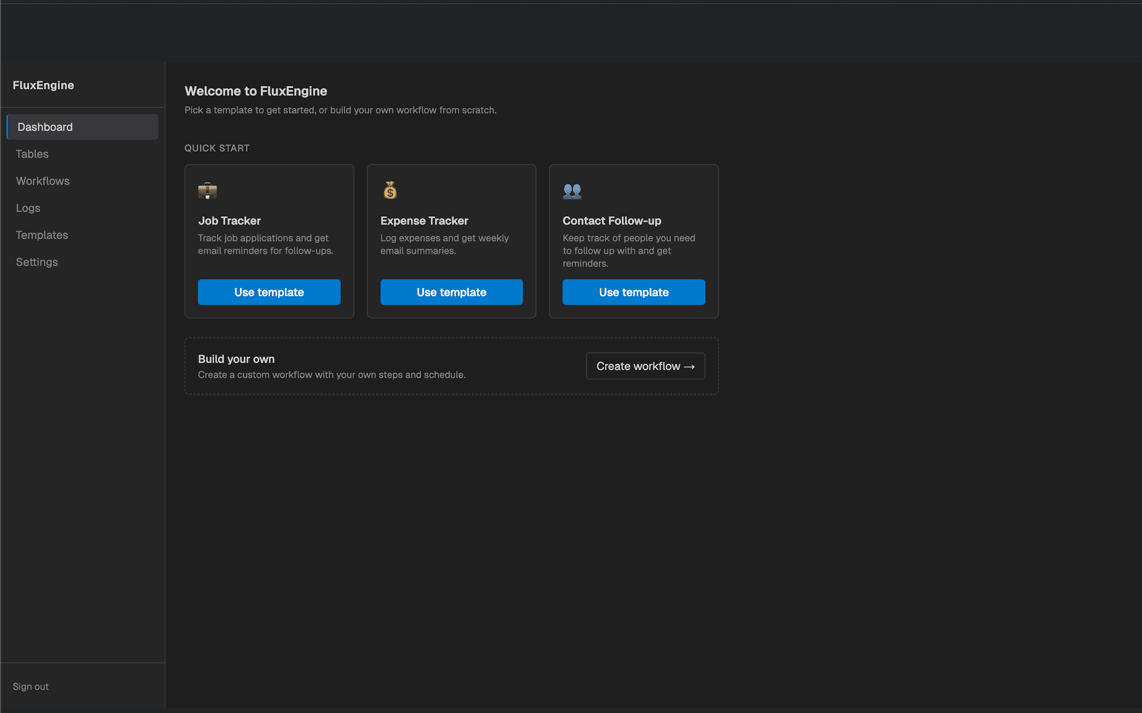Click the Contact Follow-up people icon

572,191
